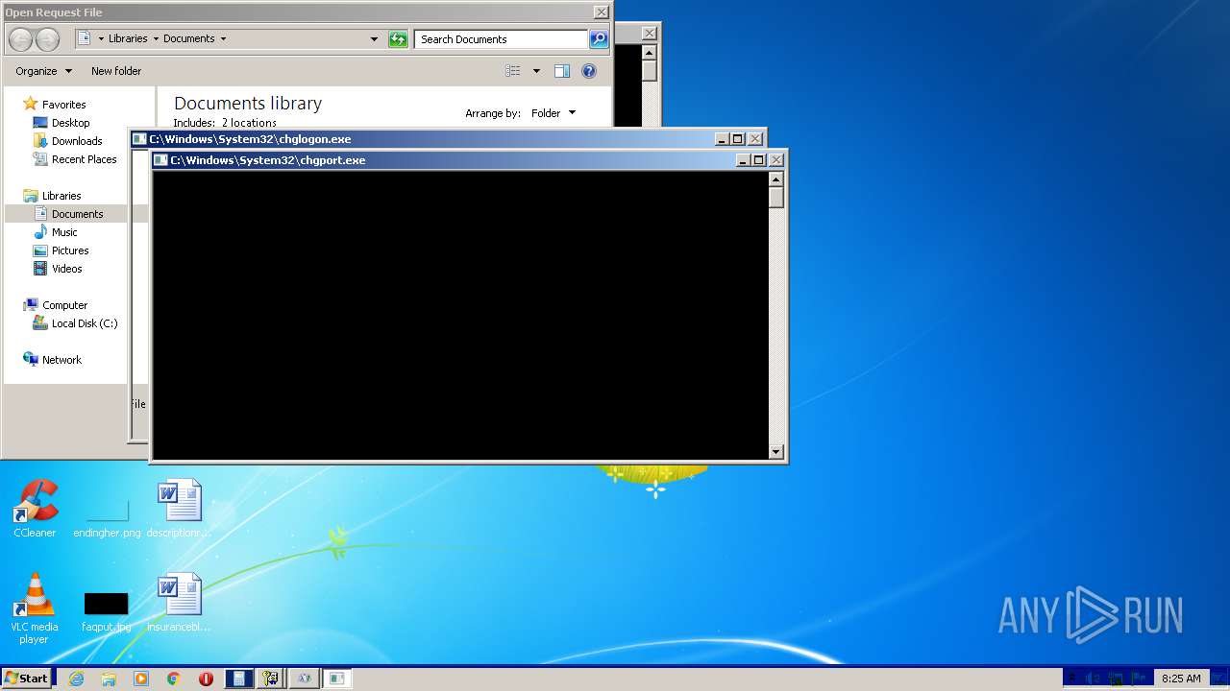Viewport: 1230px width, 691px height.
Task: Launch Opera browser from taskbar
Action: pyautogui.click(x=206, y=679)
